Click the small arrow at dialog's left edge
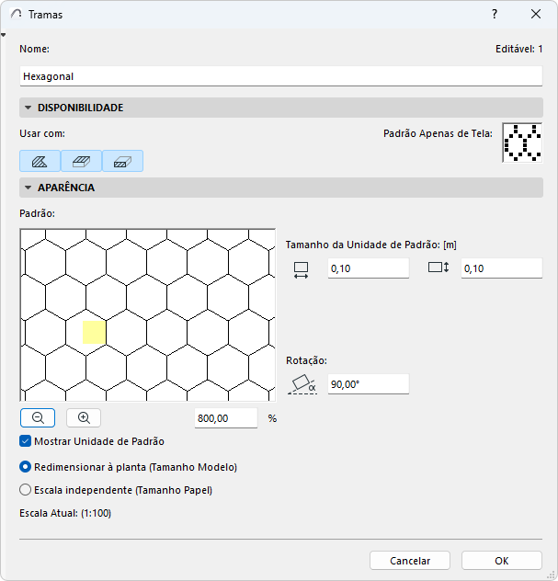 pyautogui.click(x=4, y=35)
